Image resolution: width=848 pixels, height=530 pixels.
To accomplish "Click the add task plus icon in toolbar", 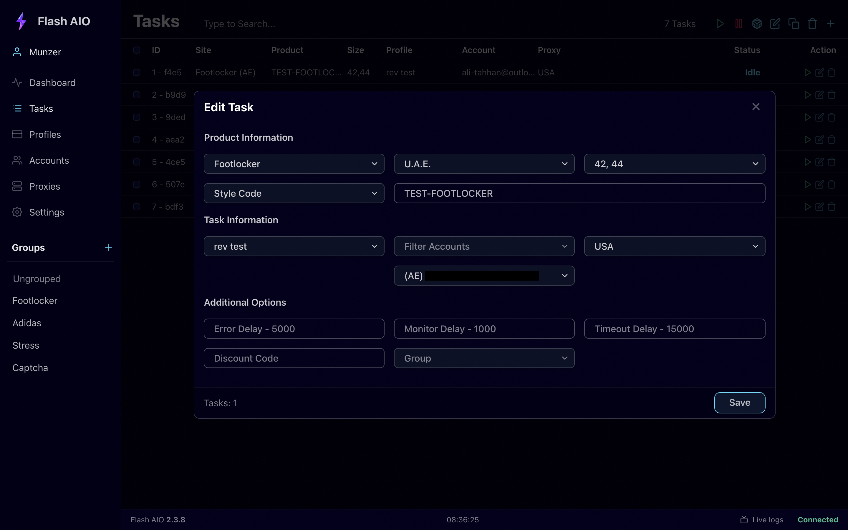I will click(830, 24).
